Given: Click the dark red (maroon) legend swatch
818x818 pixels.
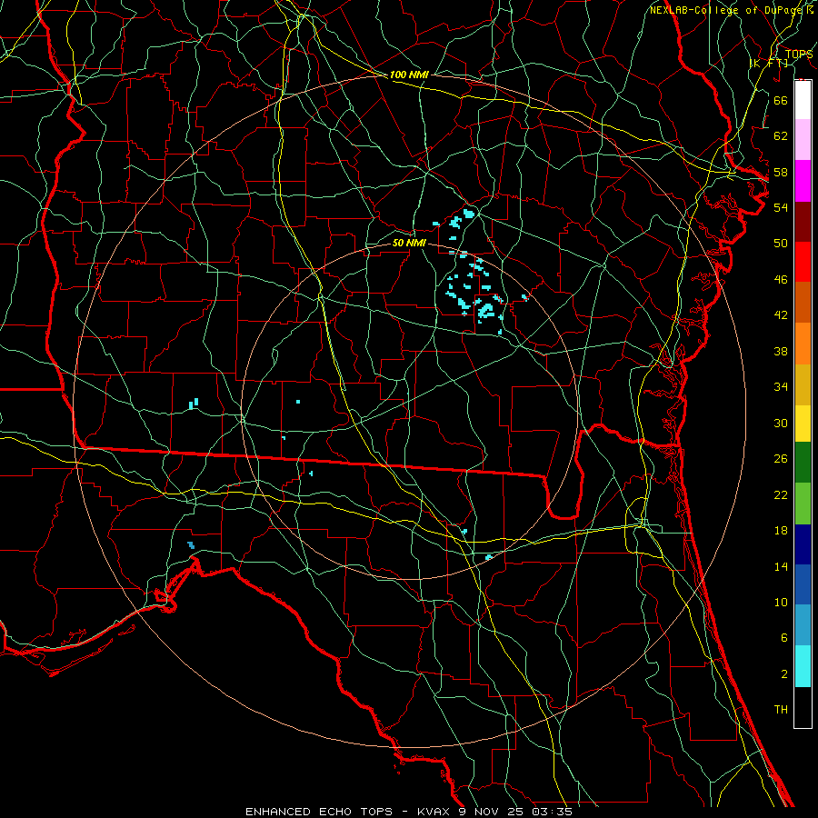Looking at the screenshot, I should pyautogui.click(x=803, y=222).
